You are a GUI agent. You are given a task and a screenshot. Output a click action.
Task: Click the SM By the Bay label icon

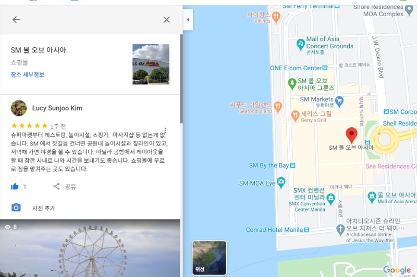[x=293, y=166]
